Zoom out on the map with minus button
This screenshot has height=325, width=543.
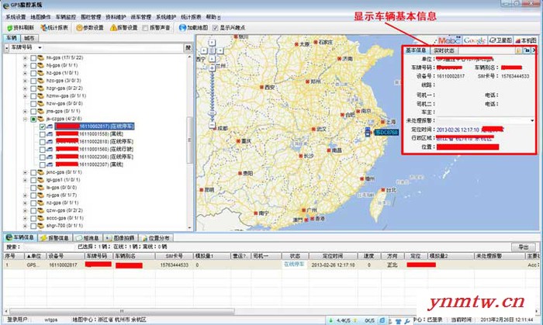[x=212, y=125]
